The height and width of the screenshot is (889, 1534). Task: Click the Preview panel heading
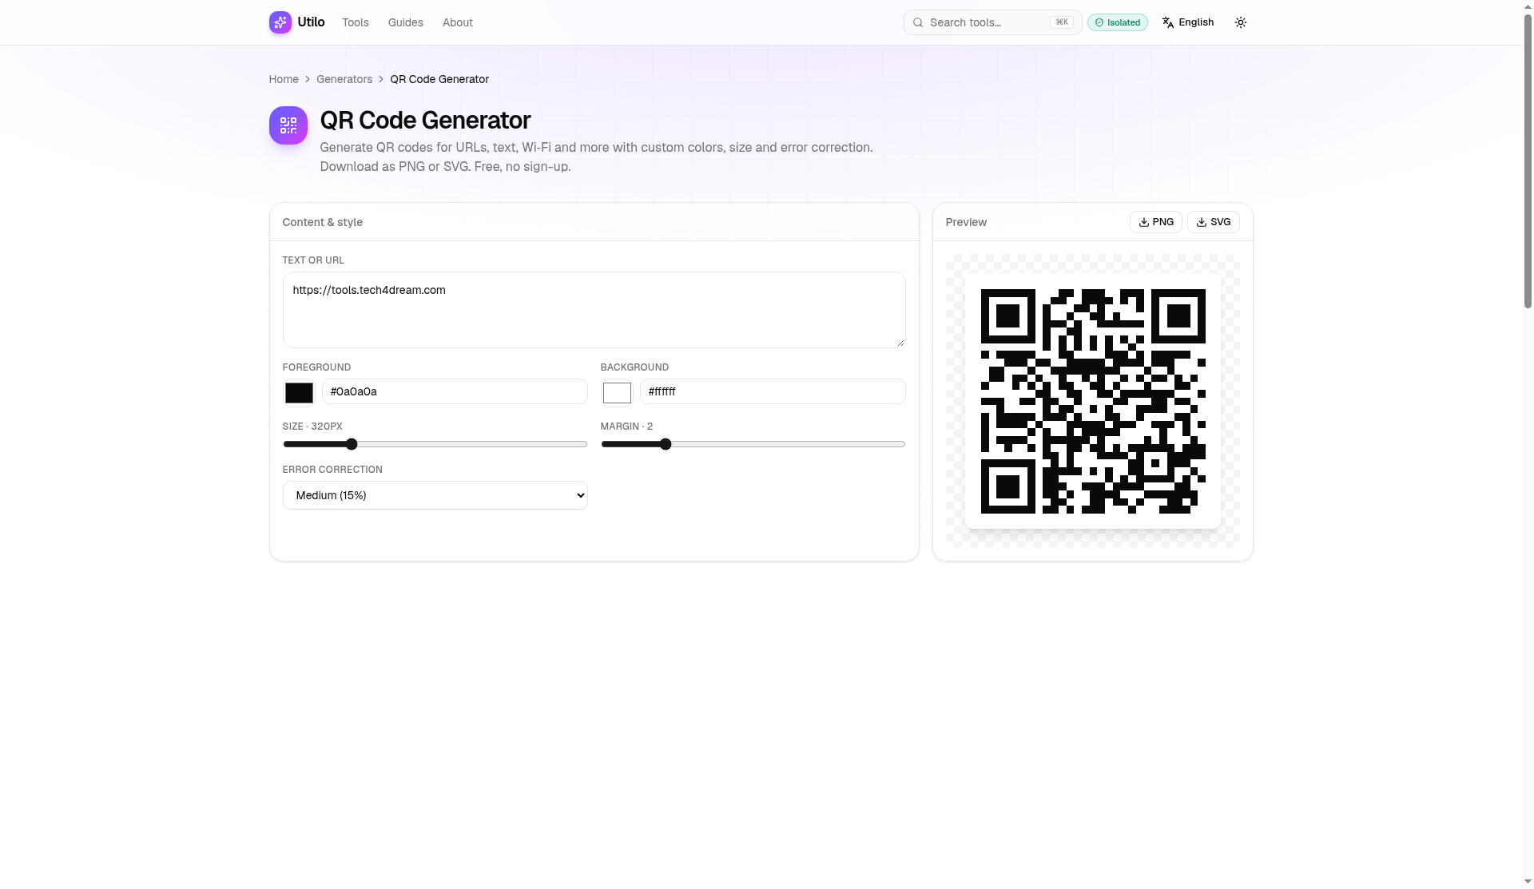966,222
